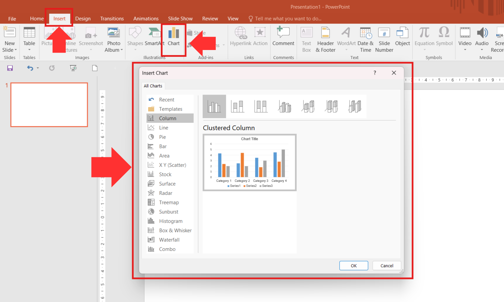Click the Undo arrow icon

pyautogui.click(x=30, y=68)
